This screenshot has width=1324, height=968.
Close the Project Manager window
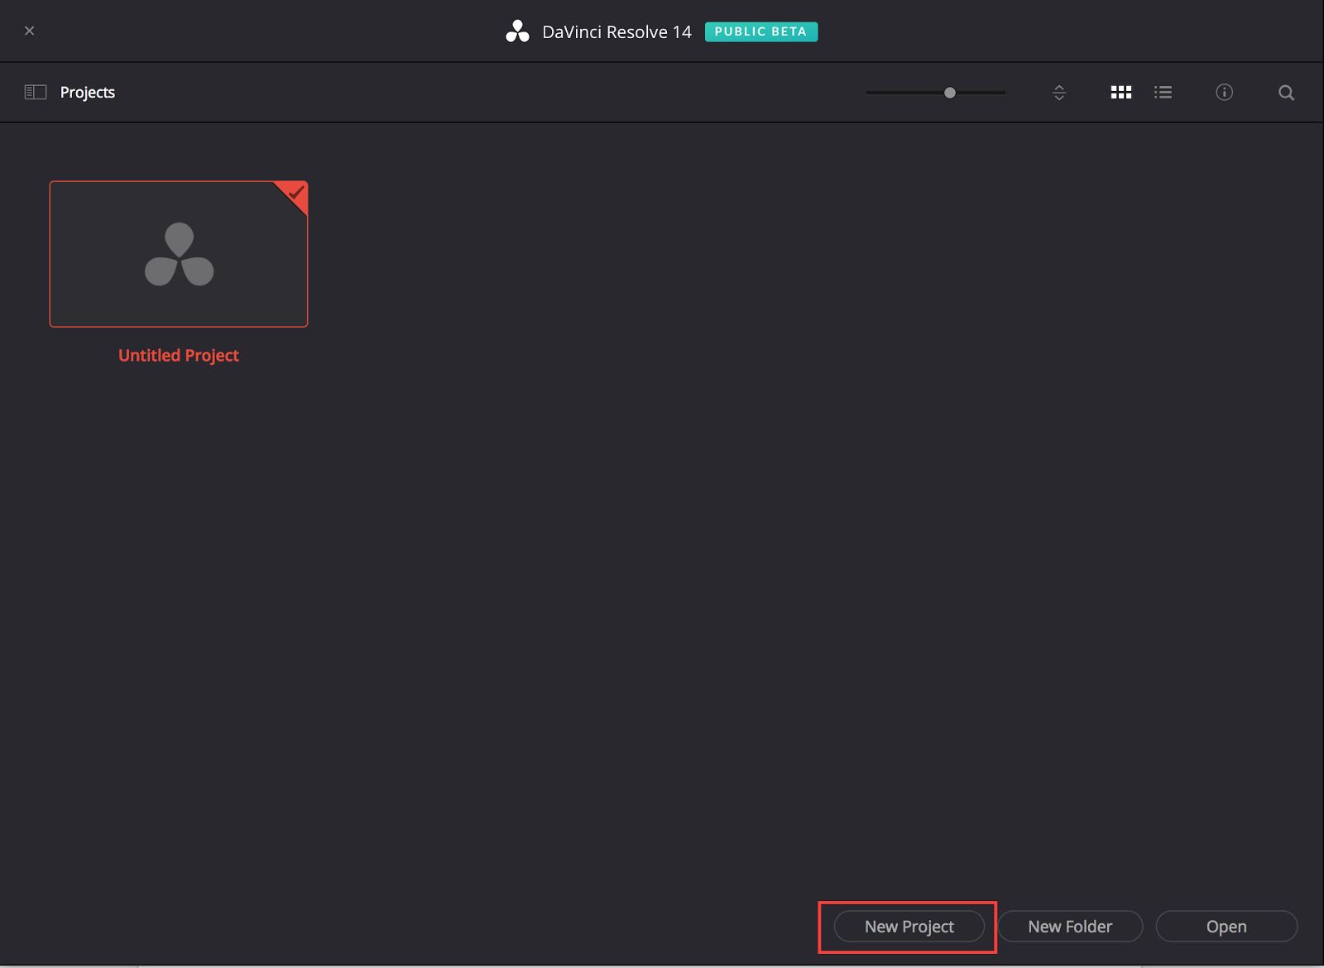[30, 31]
